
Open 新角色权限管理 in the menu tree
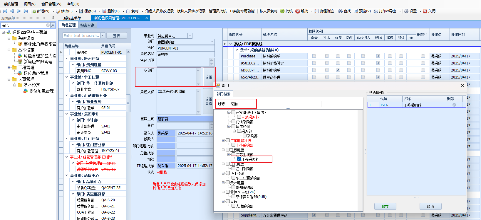(38, 62)
